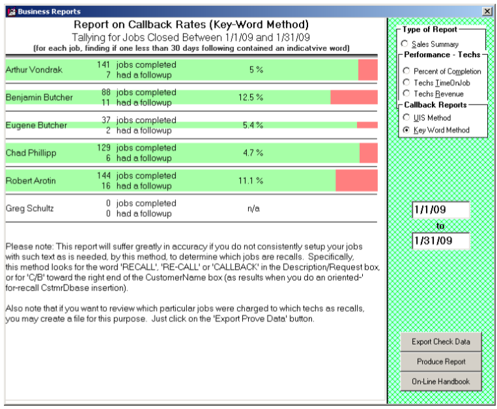The width and height of the screenshot is (497, 409).
Task: Open the On-Line Handbook
Action: pos(441,382)
